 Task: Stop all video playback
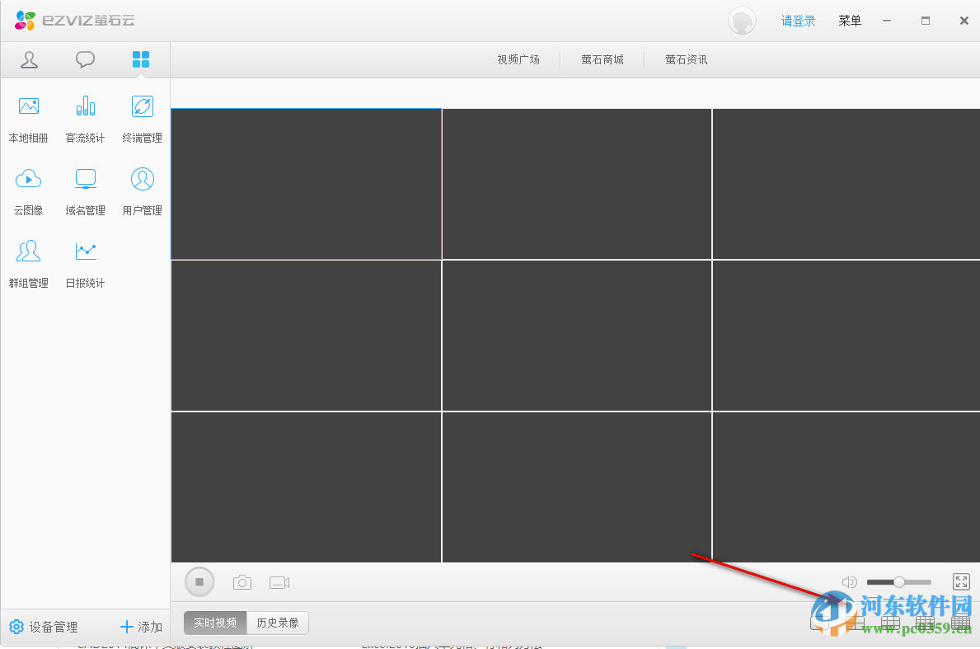[x=199, y=582]
